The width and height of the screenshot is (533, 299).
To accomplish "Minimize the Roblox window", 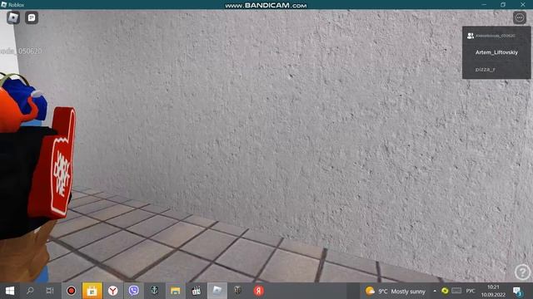I will [484, 5].
